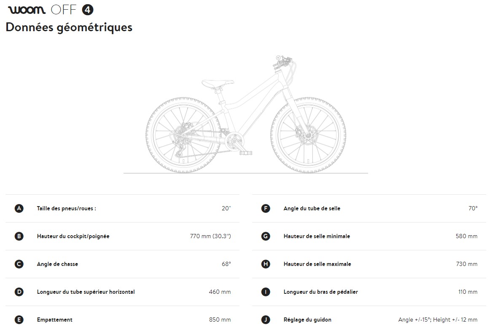Click the letter D marker icon
This screenshot has height=333, width=495.
pyautogui.click(x=19, y=292)
